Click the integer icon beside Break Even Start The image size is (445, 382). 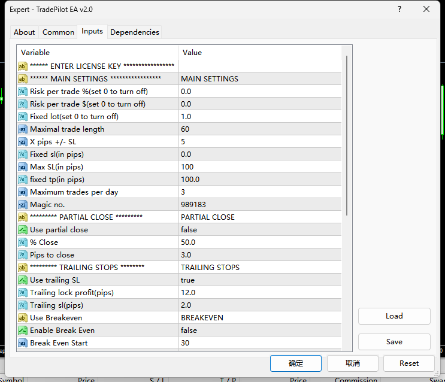point(23,343)
